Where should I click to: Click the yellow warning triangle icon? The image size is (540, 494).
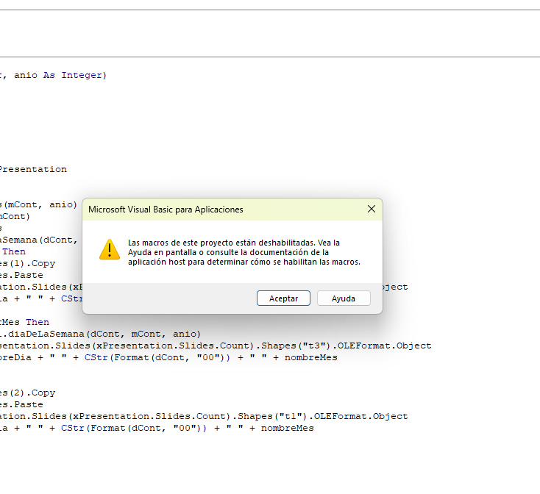[x=110, y=249]
